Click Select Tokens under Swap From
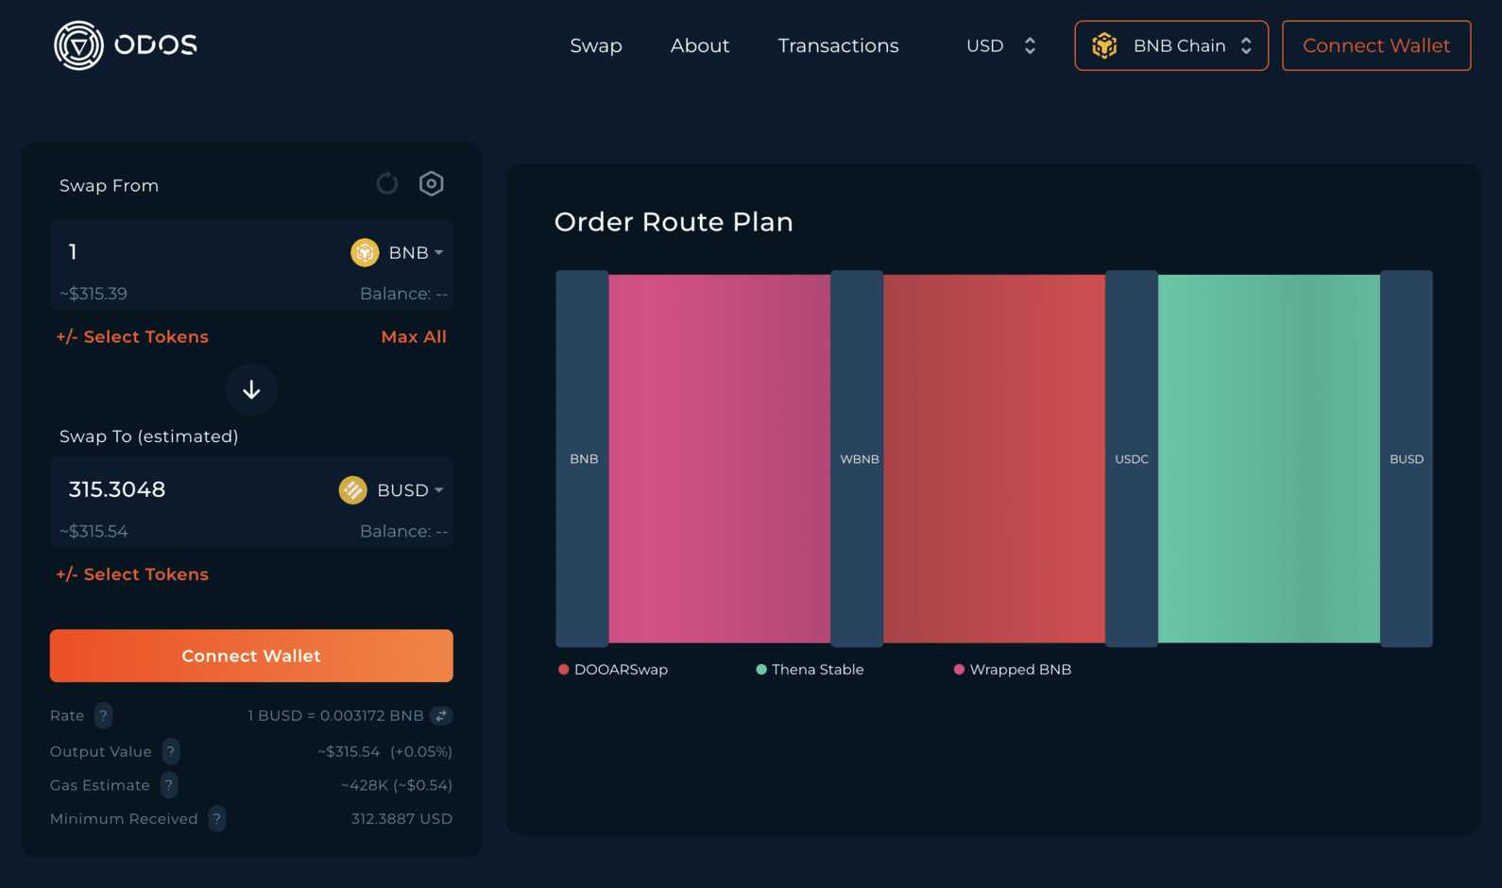 pos(132,337)
